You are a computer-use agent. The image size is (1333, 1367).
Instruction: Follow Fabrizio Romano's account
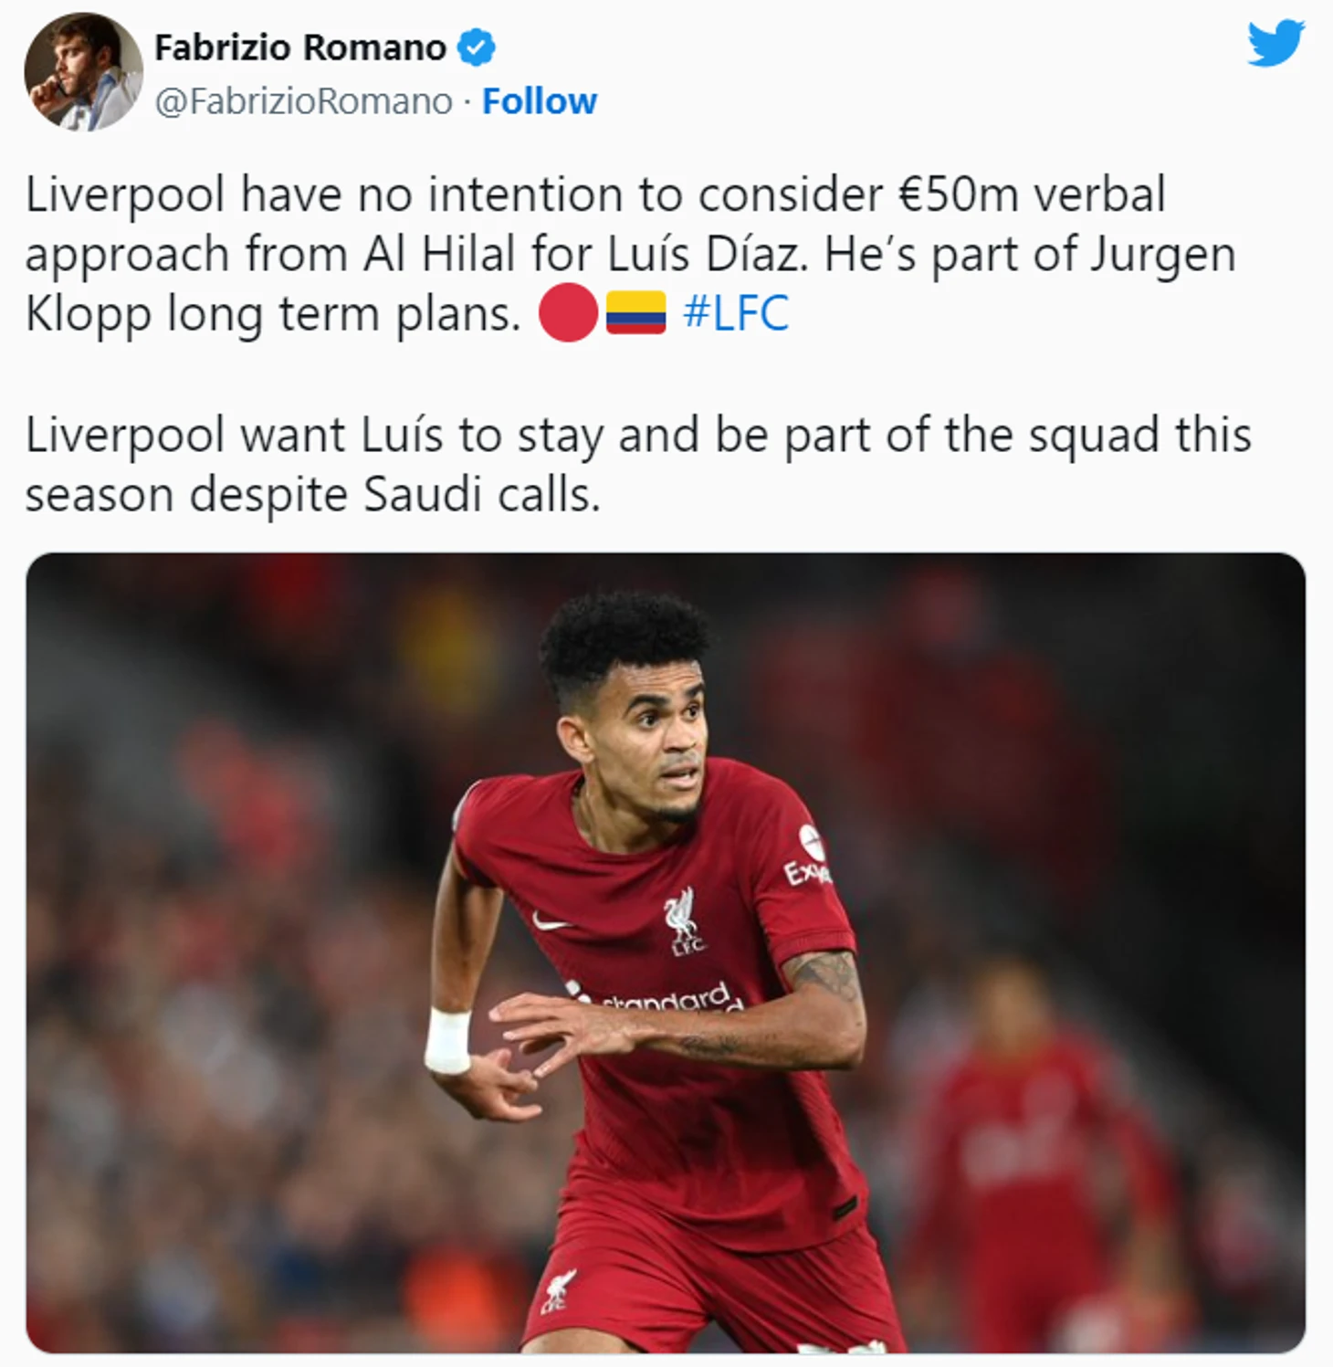[x=540, y=101]
